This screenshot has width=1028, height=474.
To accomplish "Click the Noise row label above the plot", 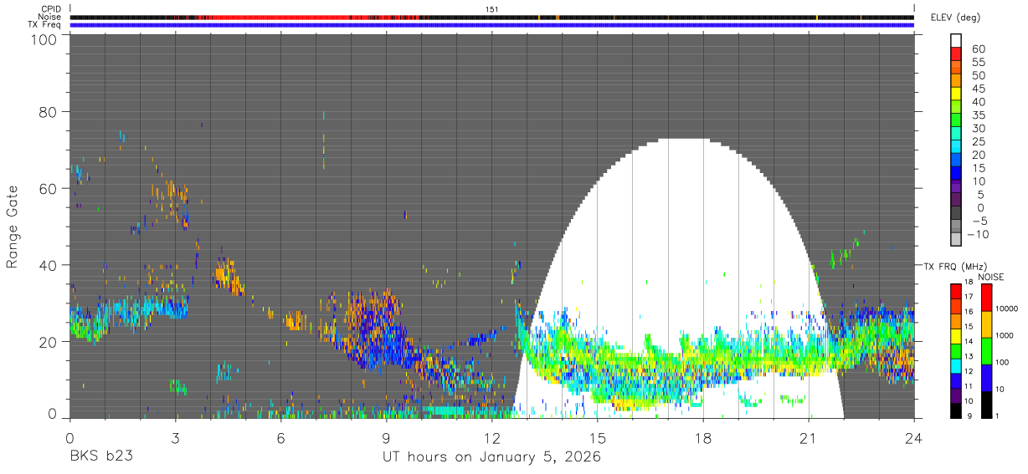I will (x=51, y=17).
